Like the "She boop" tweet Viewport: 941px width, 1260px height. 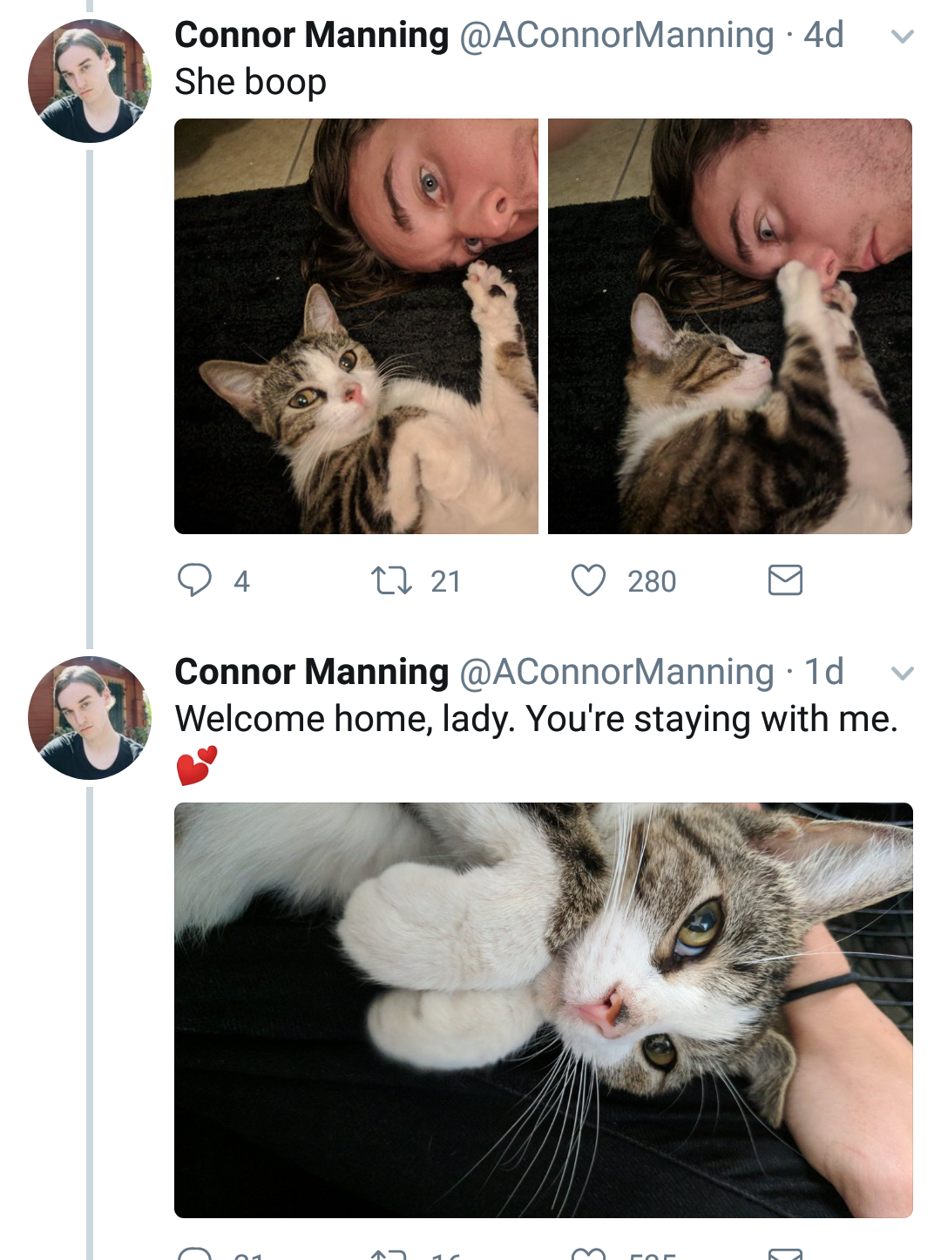588,580
